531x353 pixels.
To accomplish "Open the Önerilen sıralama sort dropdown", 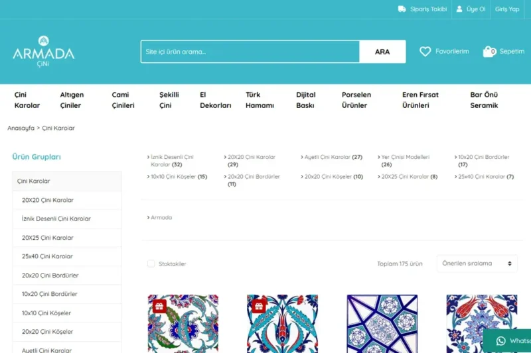I will 477,264.
